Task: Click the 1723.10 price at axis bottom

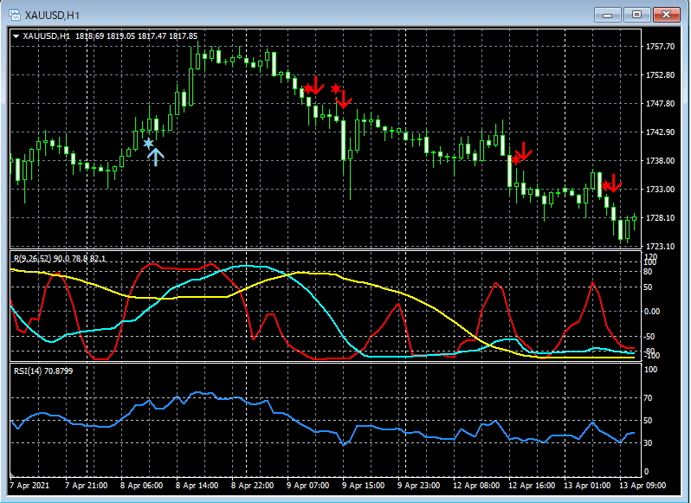Action: [661, 246]
